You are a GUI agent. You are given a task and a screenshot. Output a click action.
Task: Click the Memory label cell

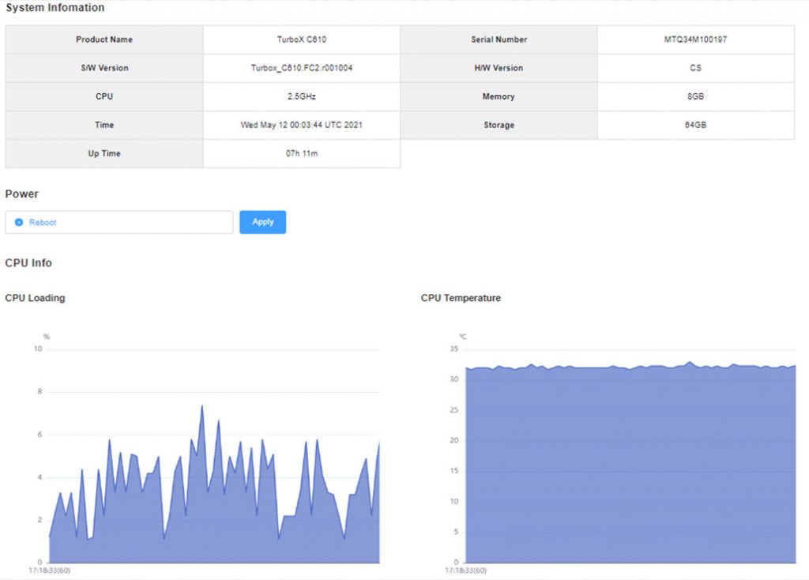point(499,96)
